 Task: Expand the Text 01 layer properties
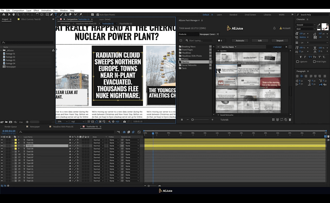pos(13,140)
